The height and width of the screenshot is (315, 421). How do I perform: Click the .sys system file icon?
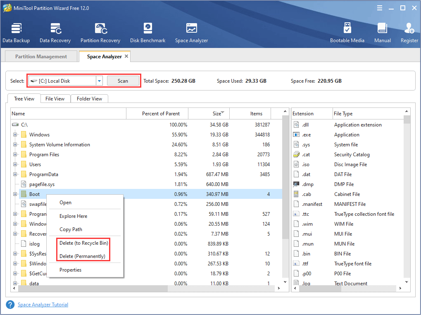pyautogui.click(x=296, y=144)
